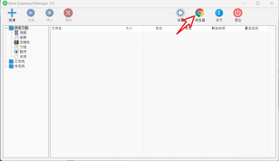This screenshot has width=279, height=161.
Task: Click the 恢复 (Resume) play icon
Action: (x=31, y=13)
